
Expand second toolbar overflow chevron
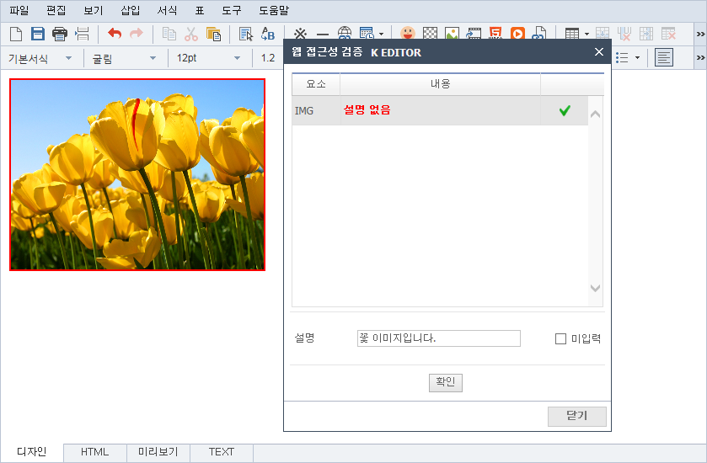click(x=700, y=57)
